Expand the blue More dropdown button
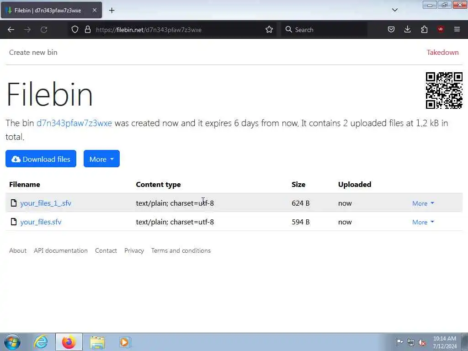The image size is (468, 351). (101, 159)
